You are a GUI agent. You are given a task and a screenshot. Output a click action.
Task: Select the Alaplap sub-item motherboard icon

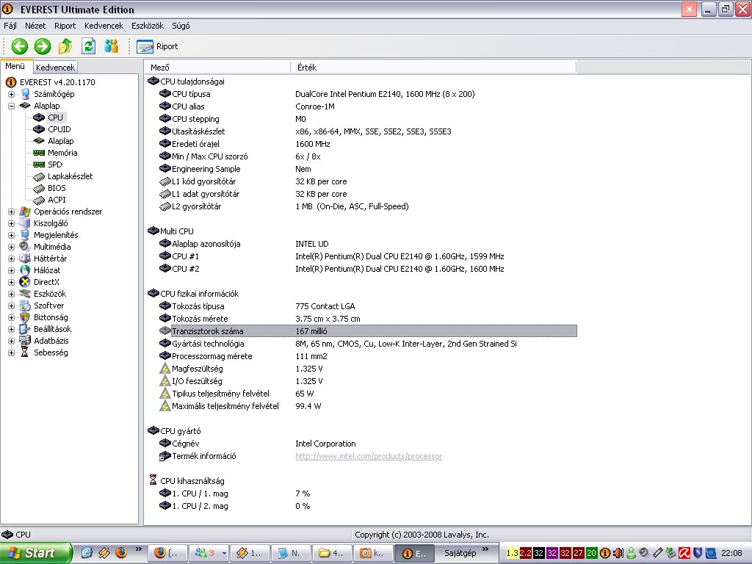pyautogui.click(x=39, y=141)
